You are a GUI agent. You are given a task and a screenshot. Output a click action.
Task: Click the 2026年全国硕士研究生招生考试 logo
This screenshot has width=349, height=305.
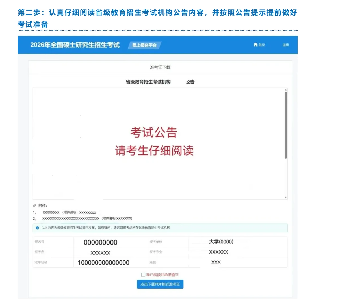75,45
